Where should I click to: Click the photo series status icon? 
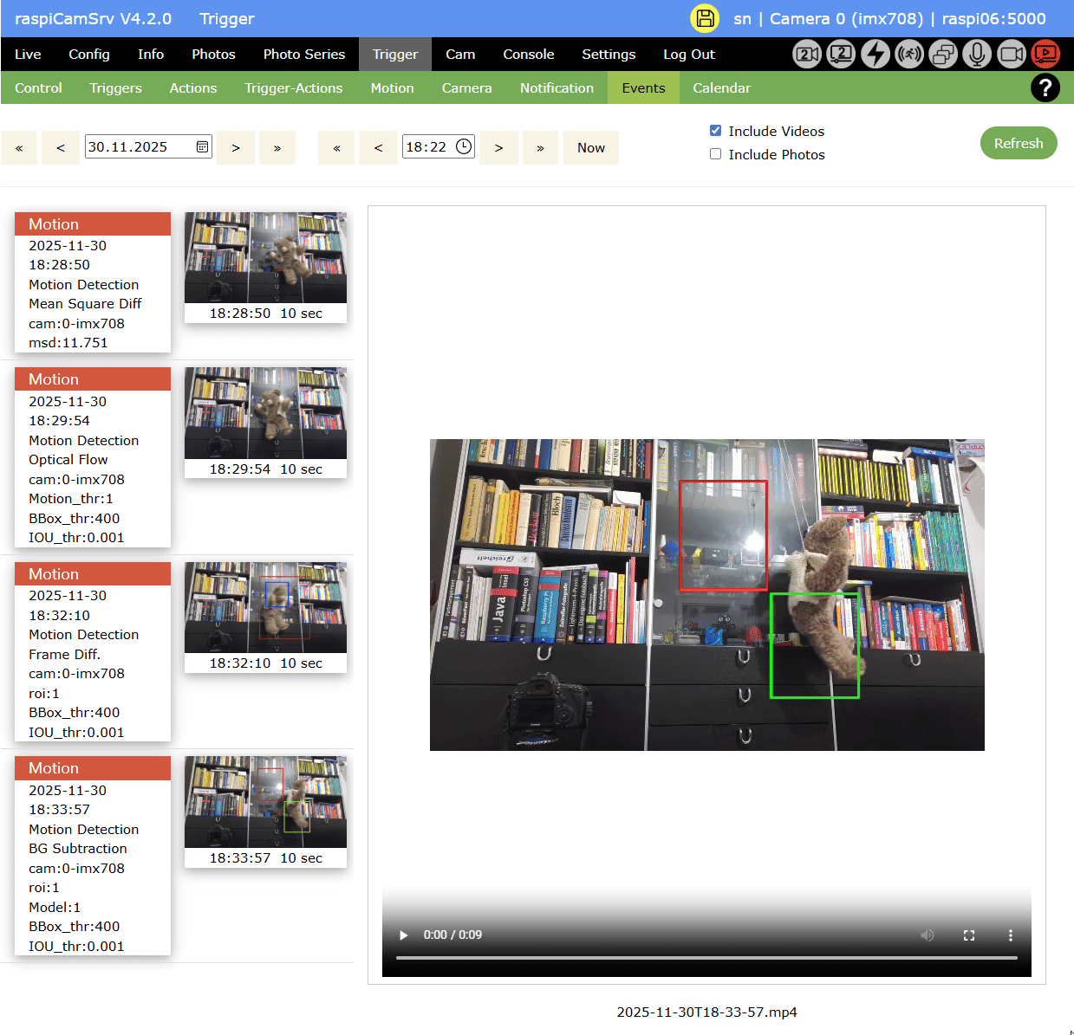[x=942, y=54]
